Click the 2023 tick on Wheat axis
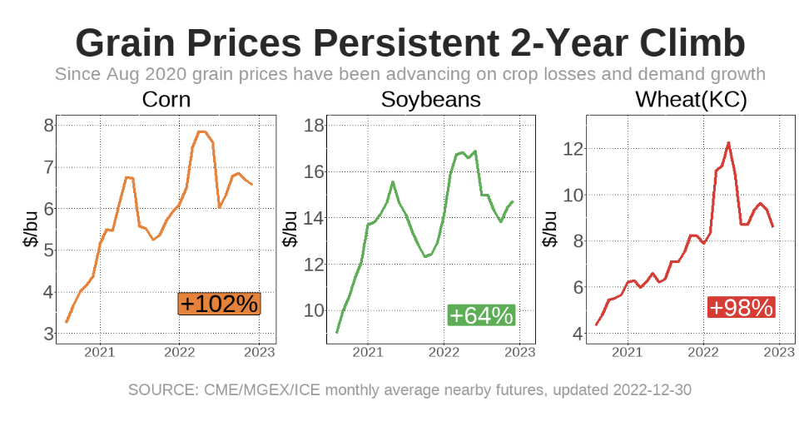The image size is (799, 421). (779, 352)
